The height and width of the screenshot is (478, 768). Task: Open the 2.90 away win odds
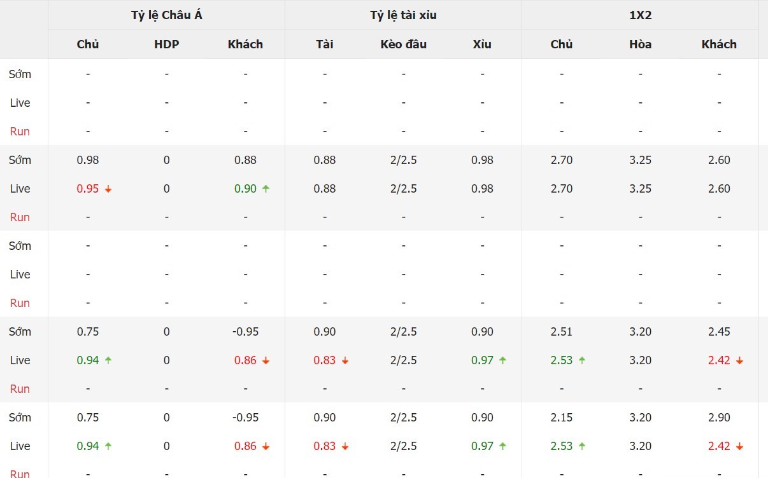click(719, 418)
